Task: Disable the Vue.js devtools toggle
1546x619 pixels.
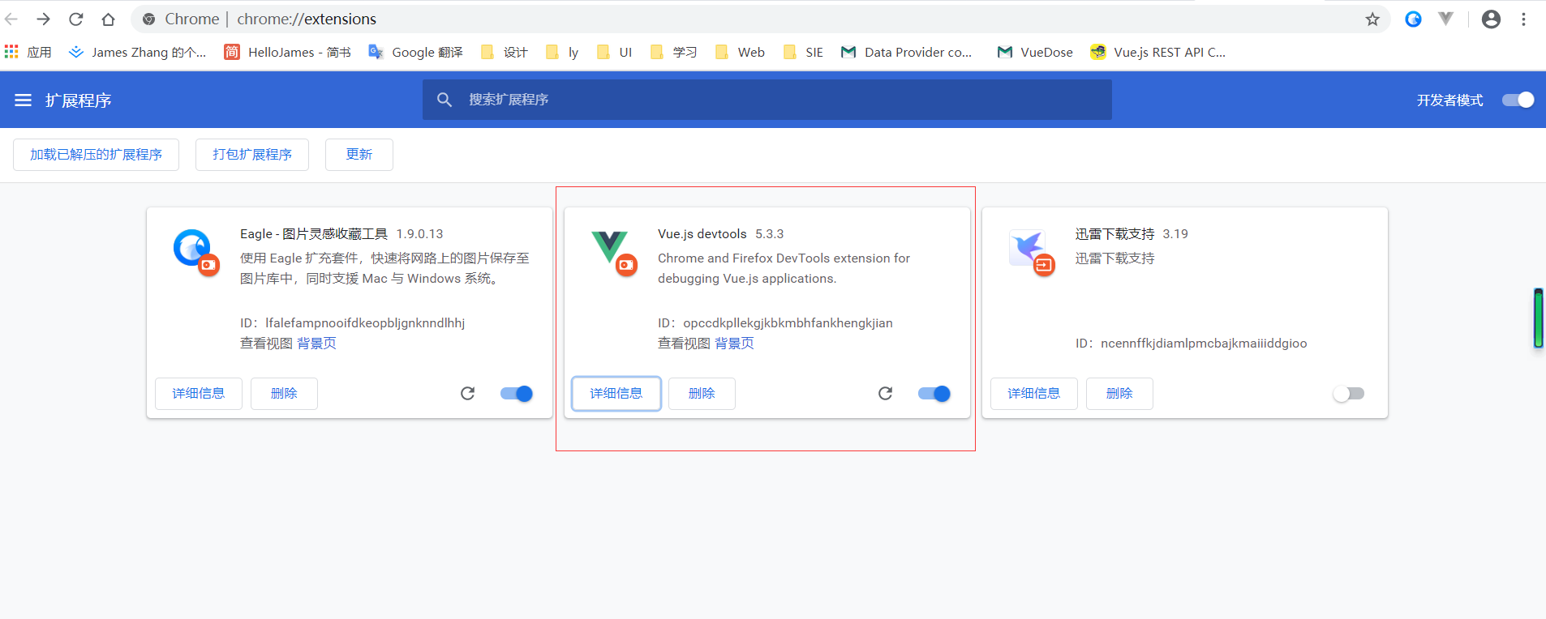Action: click(934, 394)
